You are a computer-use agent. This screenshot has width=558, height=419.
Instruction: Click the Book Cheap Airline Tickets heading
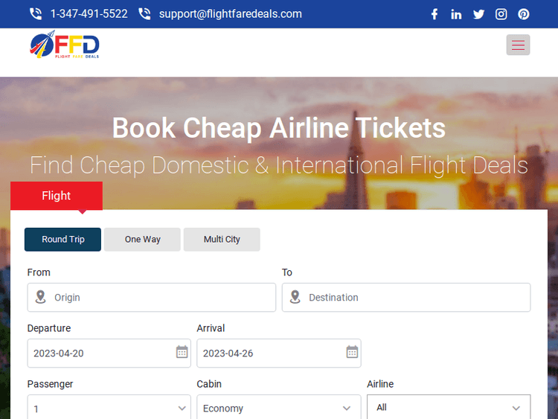point(279,128)
